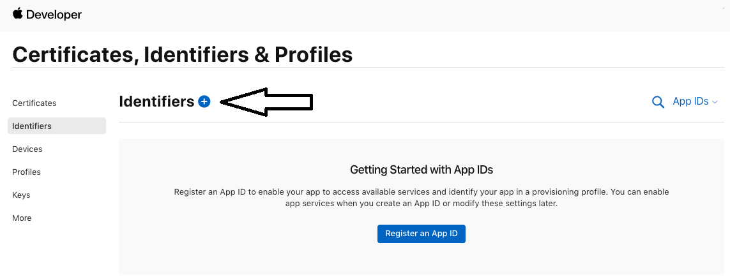Open the App IDs filter dropdown
This screenshot has height=277, width=730.
[690, 101]
